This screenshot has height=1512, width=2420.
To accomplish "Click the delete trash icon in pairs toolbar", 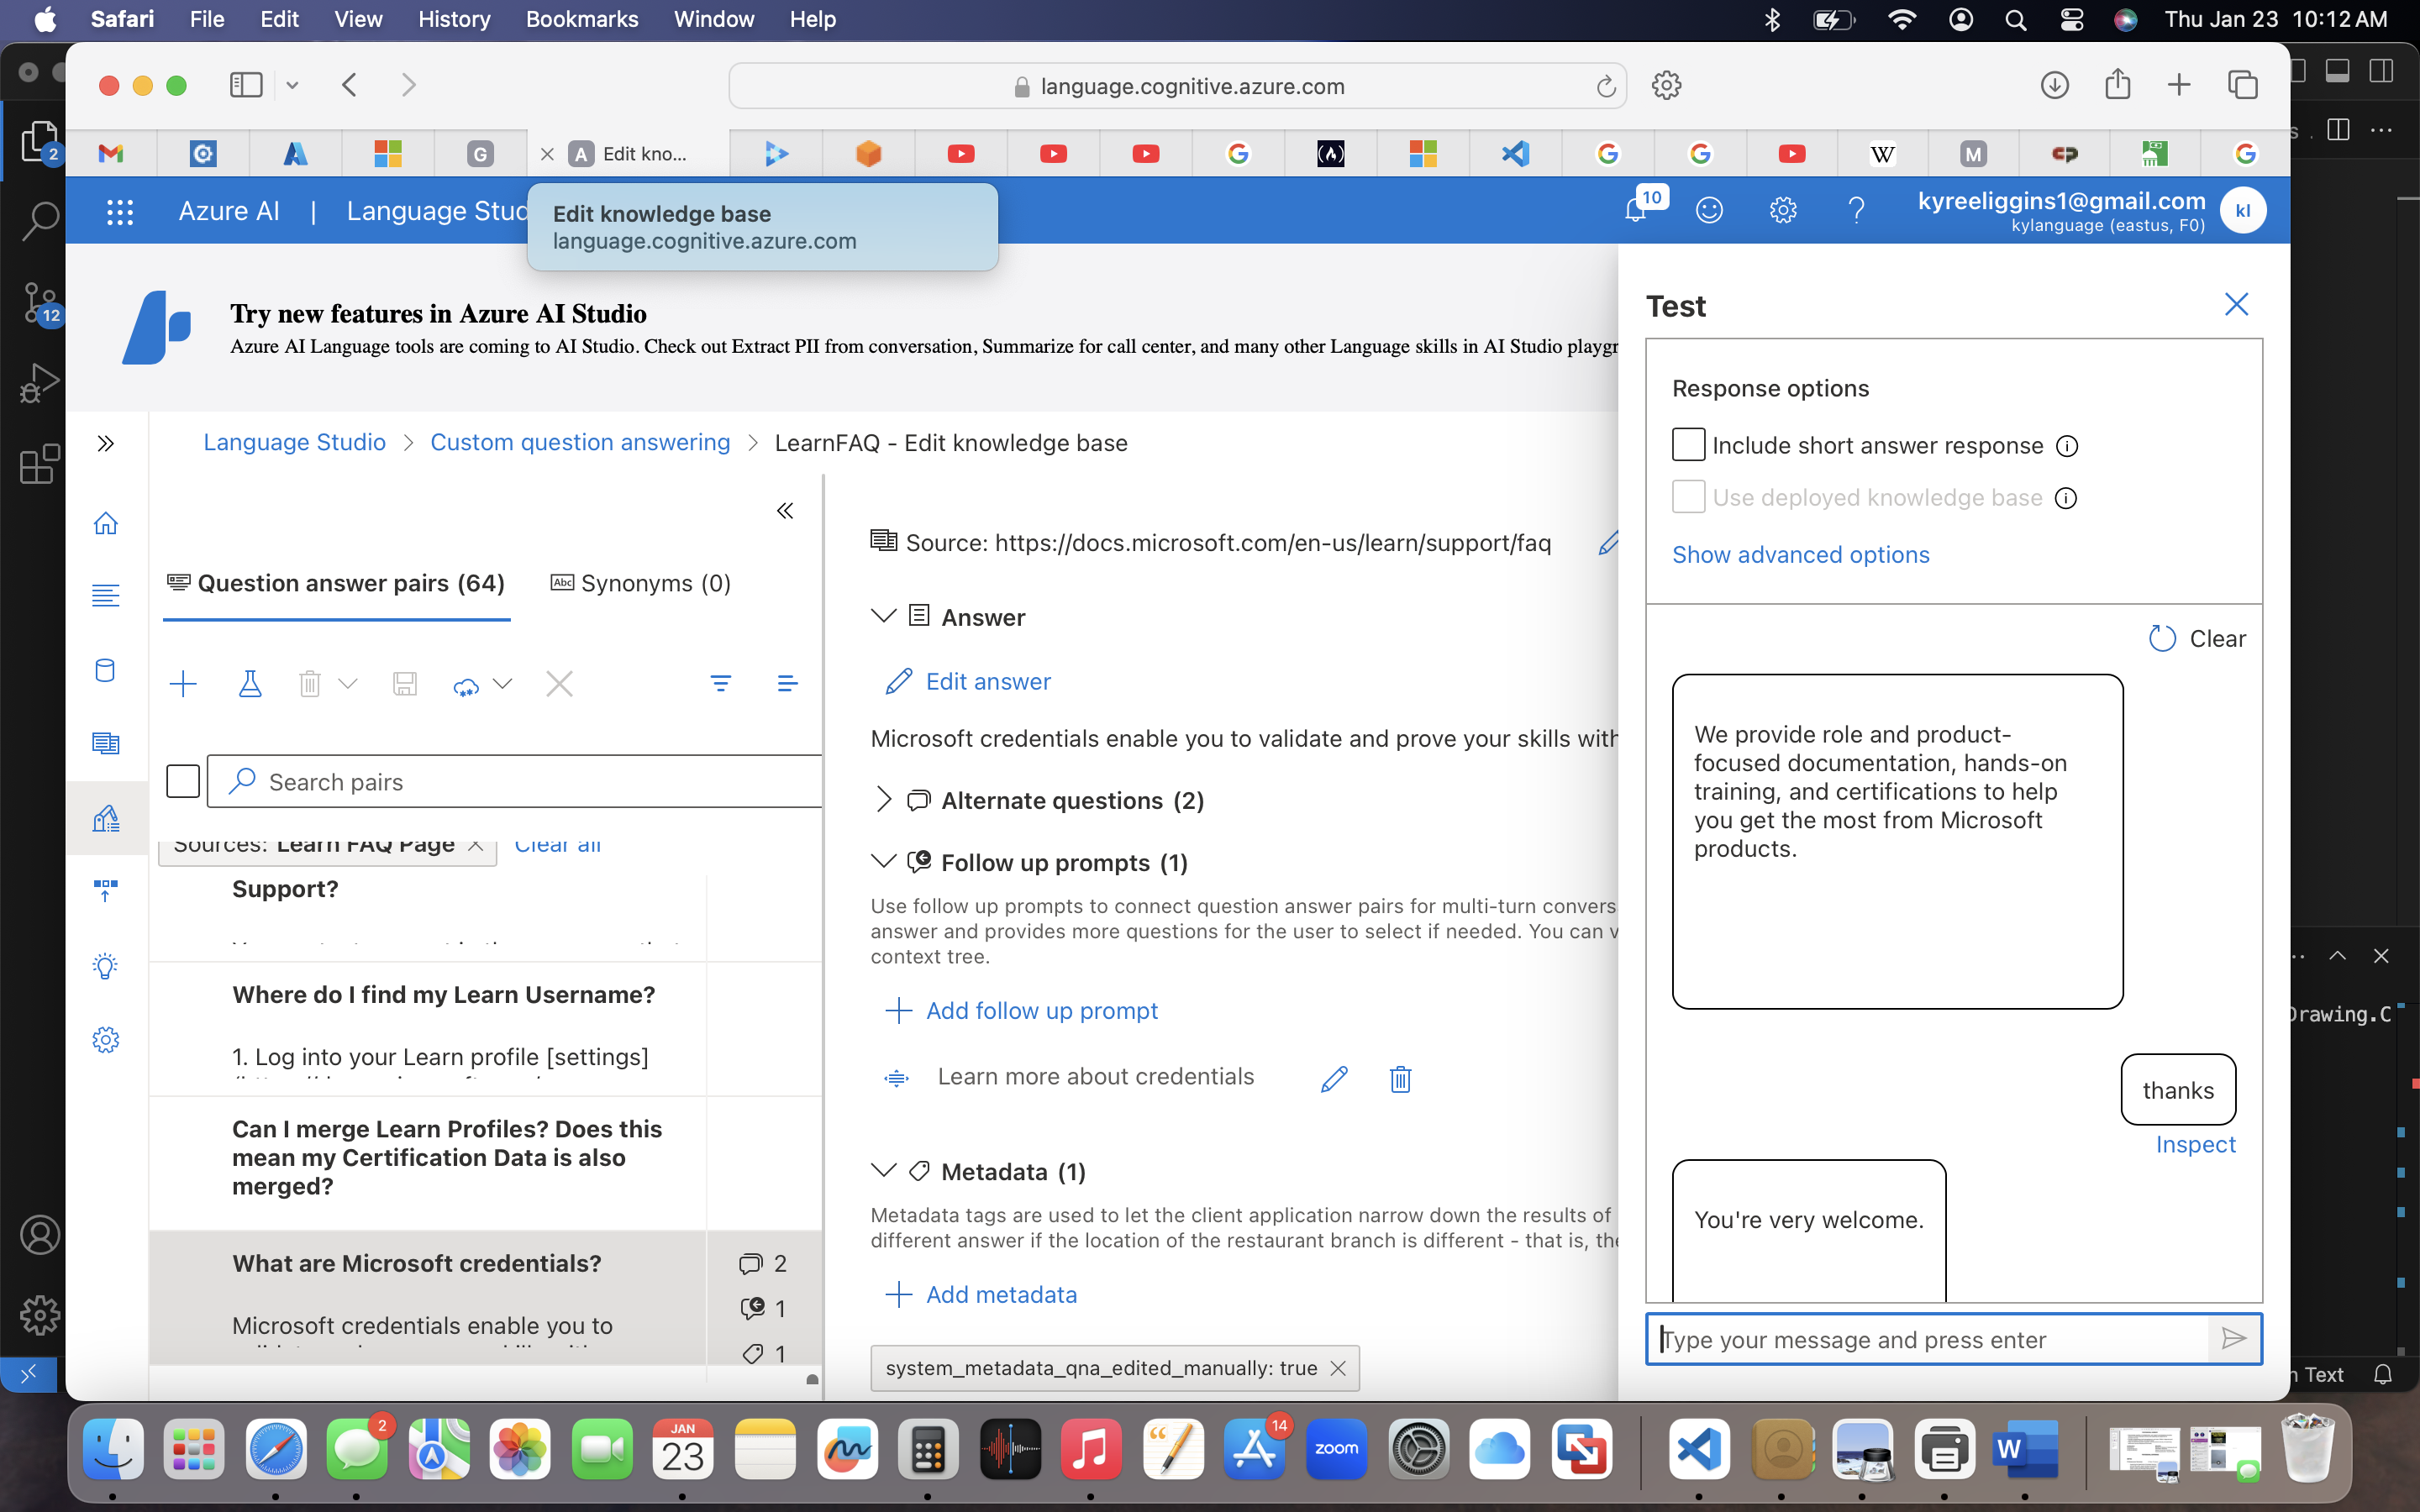I will 310,684.
